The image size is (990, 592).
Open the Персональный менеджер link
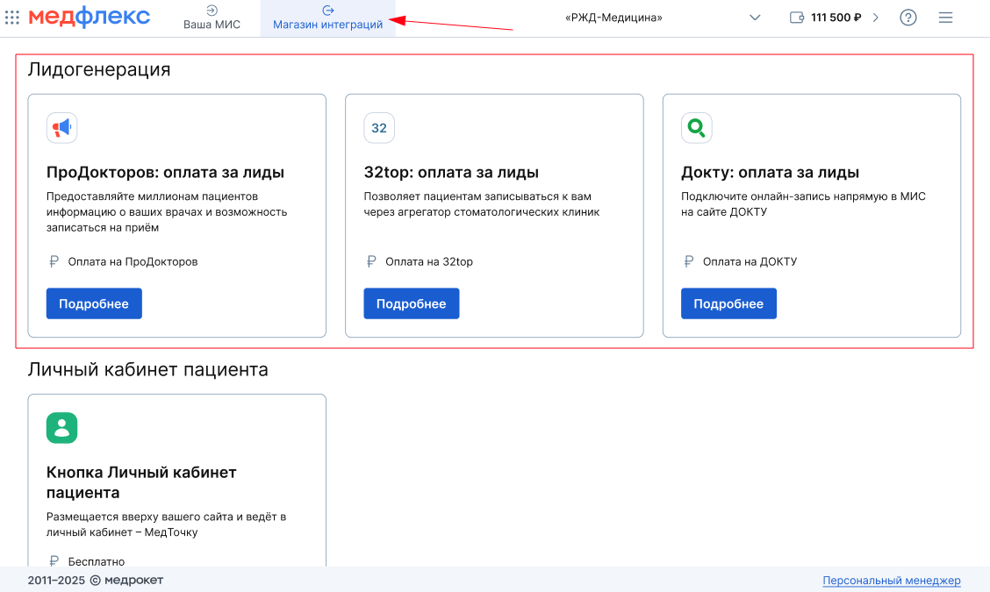[892, 580]
